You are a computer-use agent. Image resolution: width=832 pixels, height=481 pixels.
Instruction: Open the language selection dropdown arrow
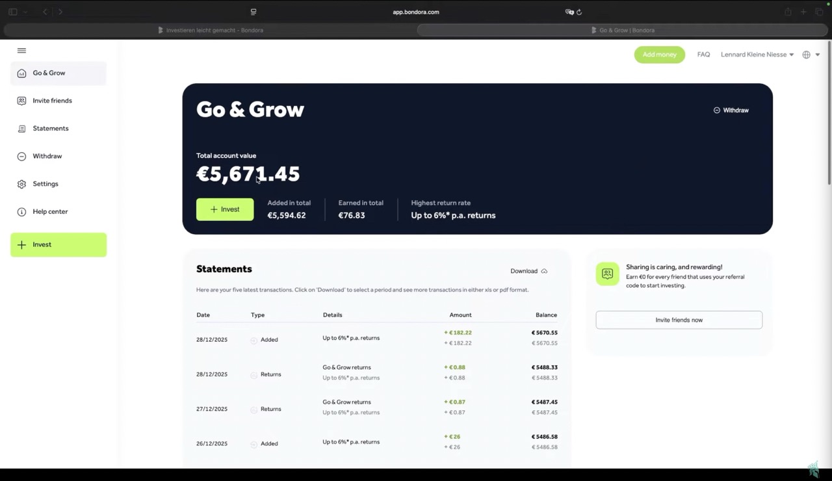(818, 55)
